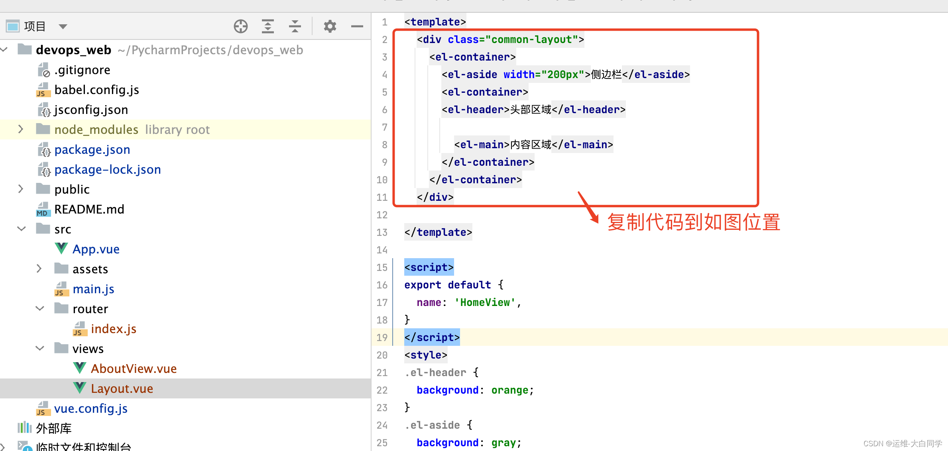Select Layout.vue in the project tree

pyautogui.click(x=122, y=388)
